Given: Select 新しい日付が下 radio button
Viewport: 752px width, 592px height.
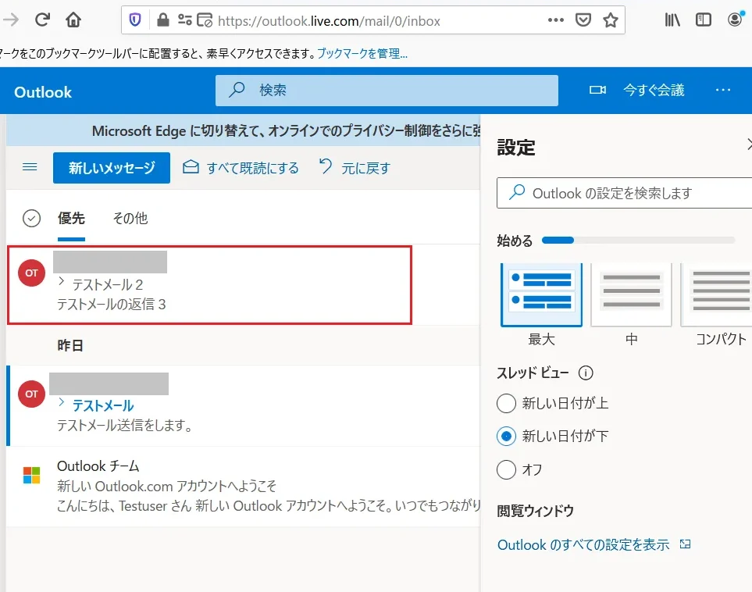Looking at the screenshot, I should click(507, 436).
